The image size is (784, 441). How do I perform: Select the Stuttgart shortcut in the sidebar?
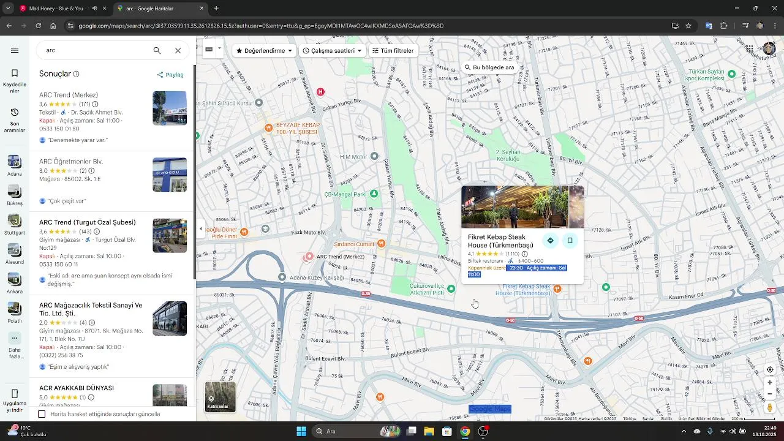tap(15, 225)
